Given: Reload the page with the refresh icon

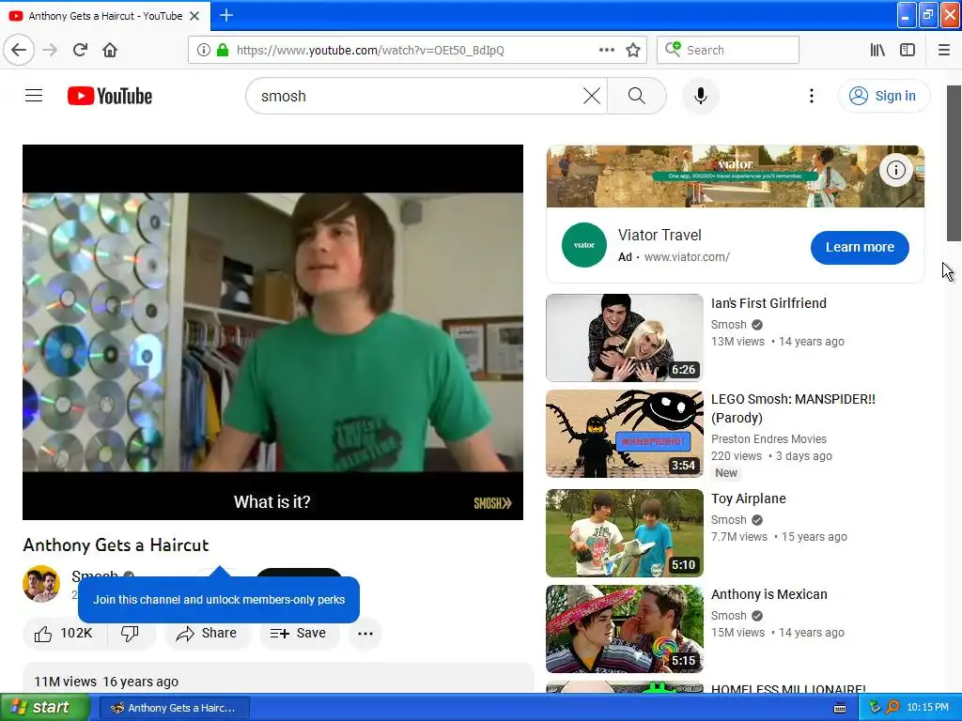Looking at the screenshot, I should 80,50.
